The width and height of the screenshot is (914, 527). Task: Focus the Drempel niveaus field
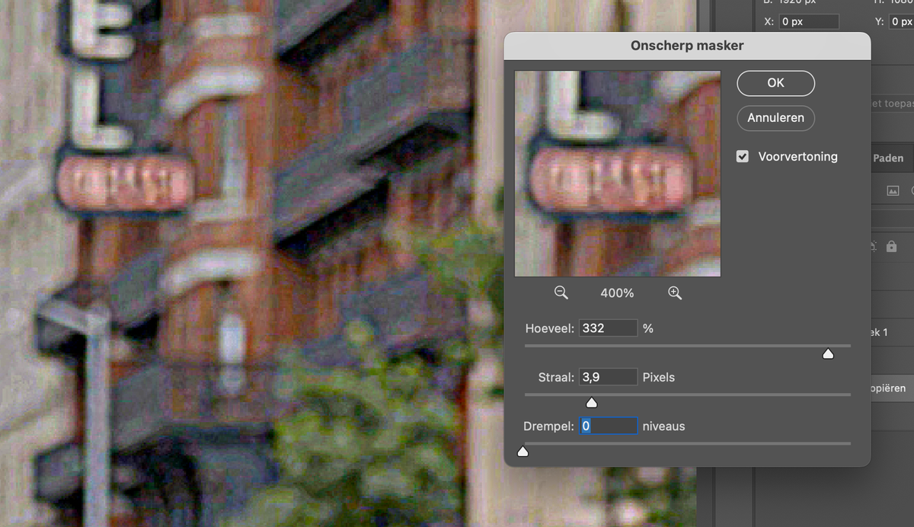point(608,426)
